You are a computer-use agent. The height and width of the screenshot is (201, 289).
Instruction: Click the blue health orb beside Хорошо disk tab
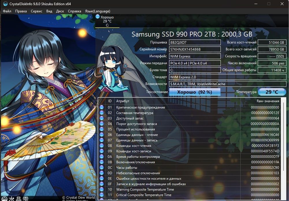(98, 17)
